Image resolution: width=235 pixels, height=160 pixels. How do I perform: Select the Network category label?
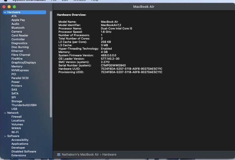pos(13,113)
